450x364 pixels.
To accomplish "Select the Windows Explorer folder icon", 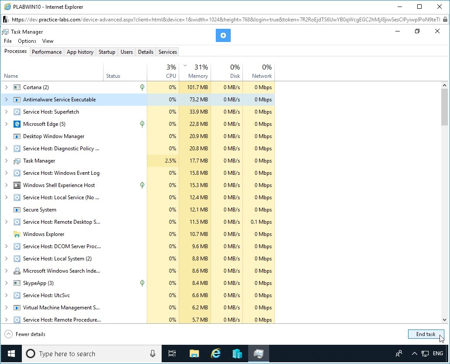I will [17, 234].
